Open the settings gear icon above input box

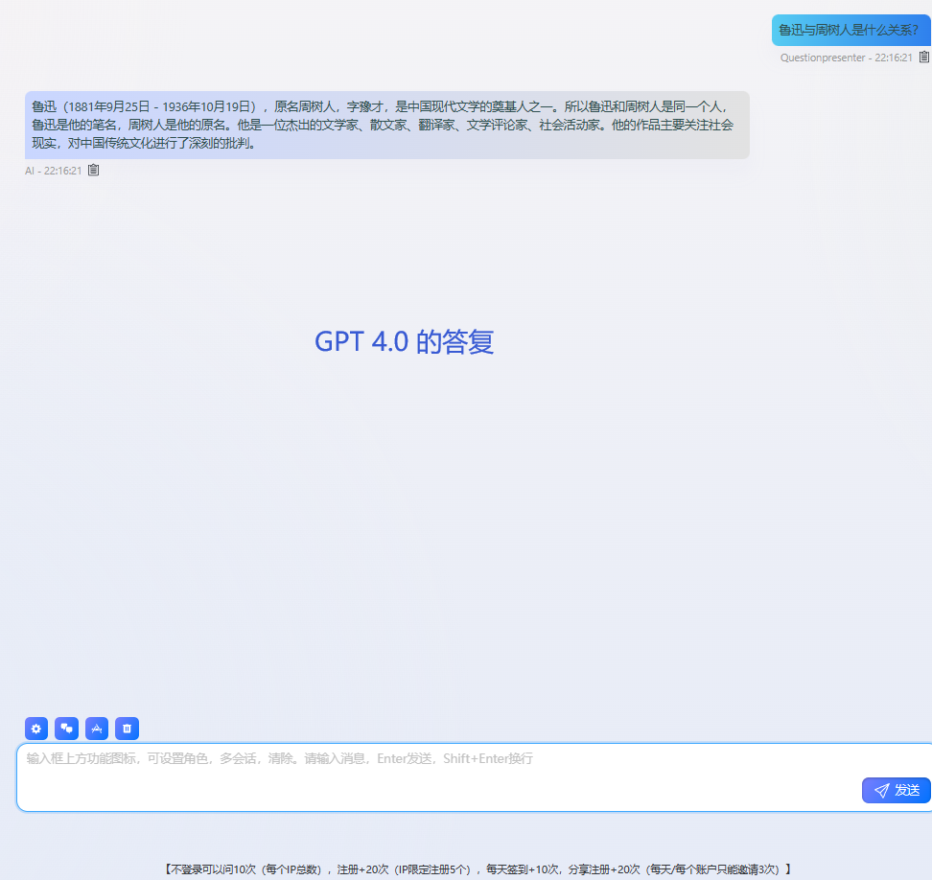pyautogui.click(x=36, y=729)
